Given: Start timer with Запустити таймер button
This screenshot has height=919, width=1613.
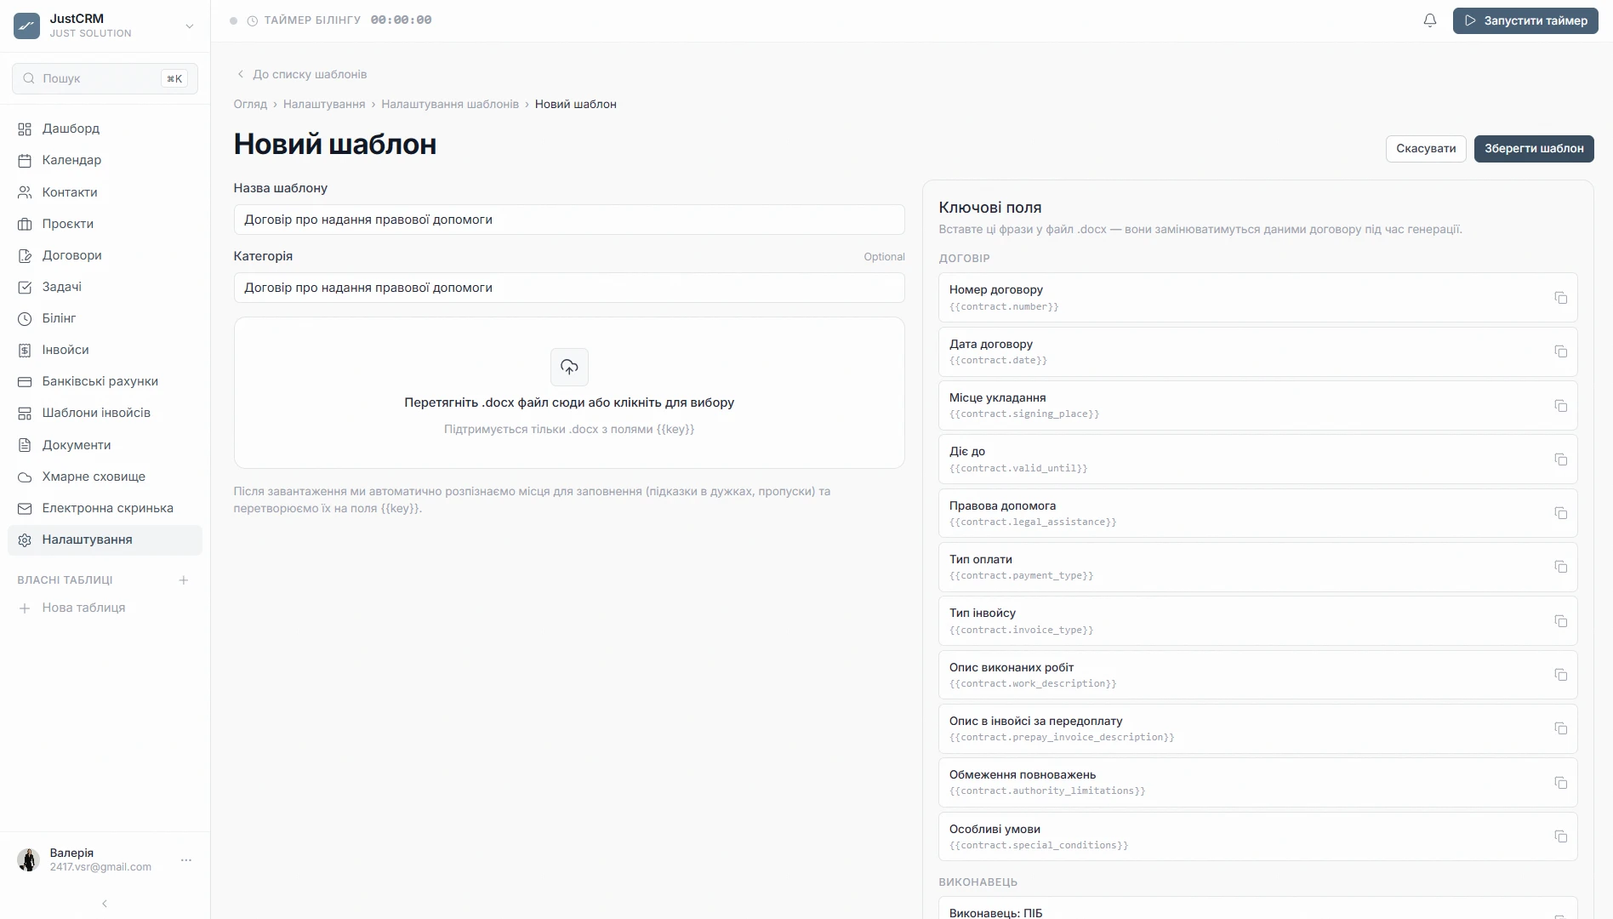Looking at the screenshot, I should click(1525, 20).
